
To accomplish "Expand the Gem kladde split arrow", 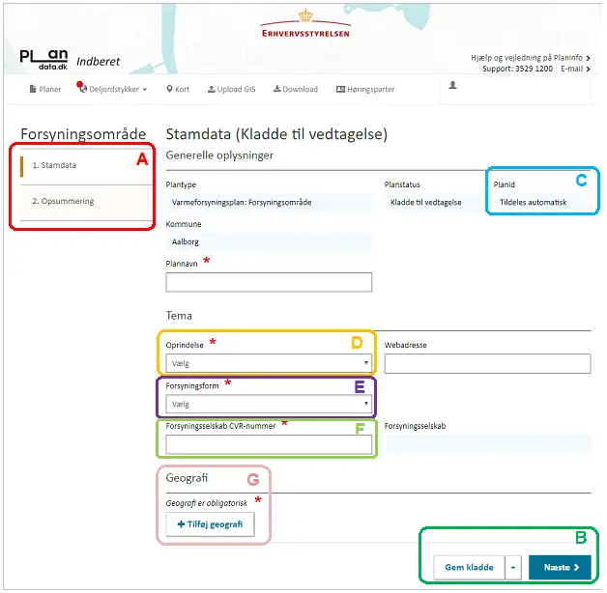I will click(x=512, y=568).
